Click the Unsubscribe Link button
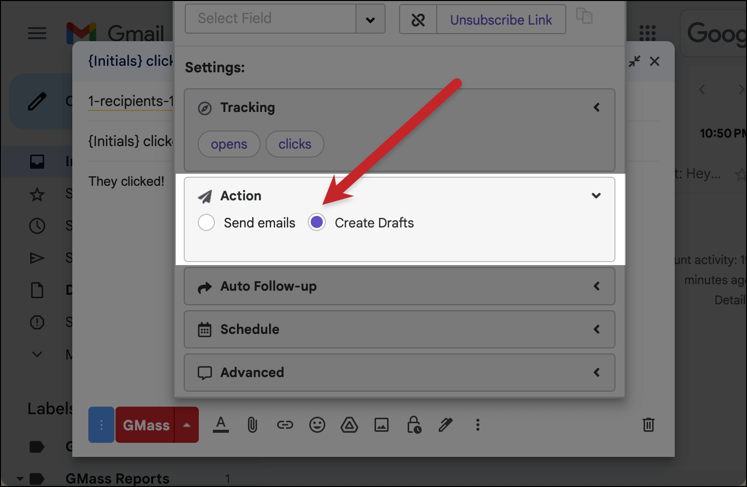The width and height of the screenshot is (747, 487). [x=501, y=20]
